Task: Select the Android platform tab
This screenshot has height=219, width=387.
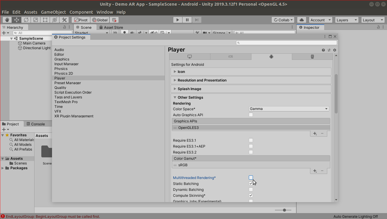Action: click(x=271, y=57)
